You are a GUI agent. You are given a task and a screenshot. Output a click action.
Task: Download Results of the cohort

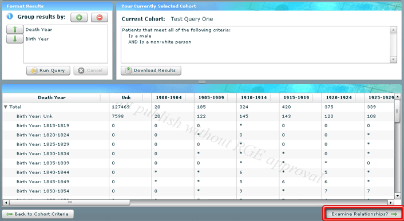151,70
